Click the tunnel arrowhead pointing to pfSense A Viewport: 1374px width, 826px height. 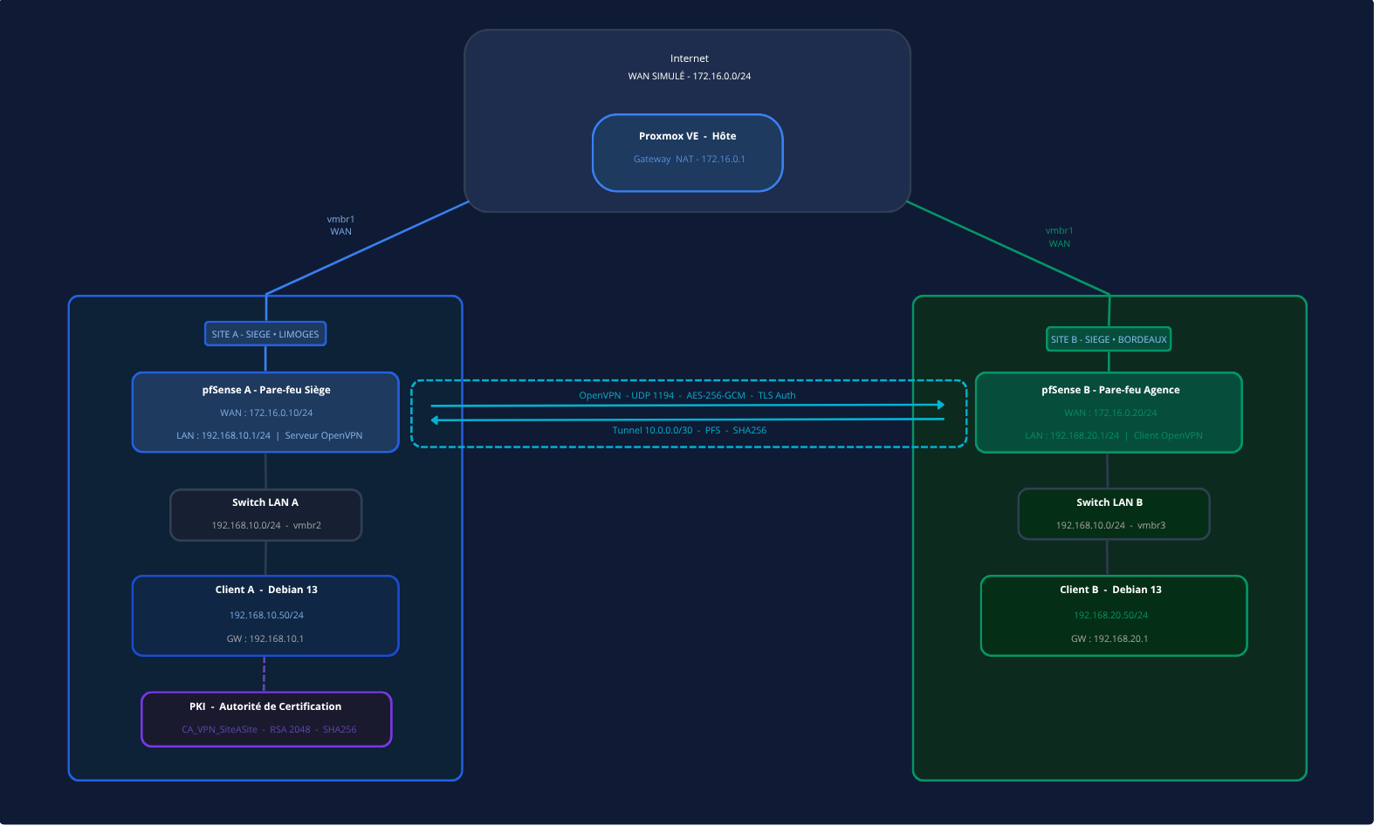435,420
